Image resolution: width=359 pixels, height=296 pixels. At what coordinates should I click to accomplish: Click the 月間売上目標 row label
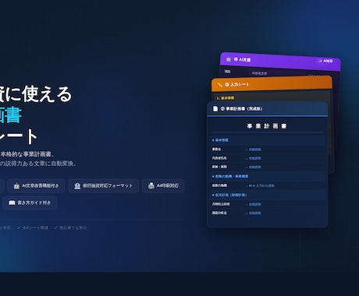click(221, 204)
